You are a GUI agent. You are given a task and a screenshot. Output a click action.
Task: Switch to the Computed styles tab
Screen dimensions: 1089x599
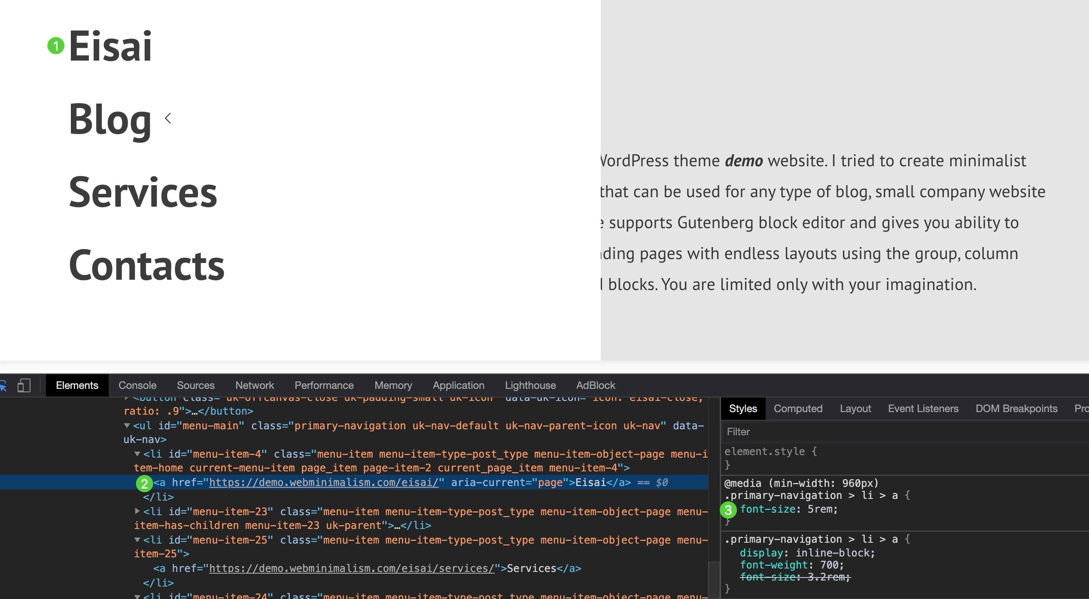(797, 409)
